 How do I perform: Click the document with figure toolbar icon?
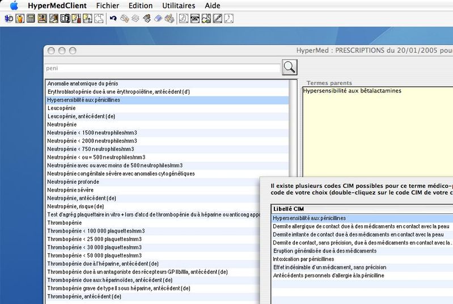click(184, 19)
